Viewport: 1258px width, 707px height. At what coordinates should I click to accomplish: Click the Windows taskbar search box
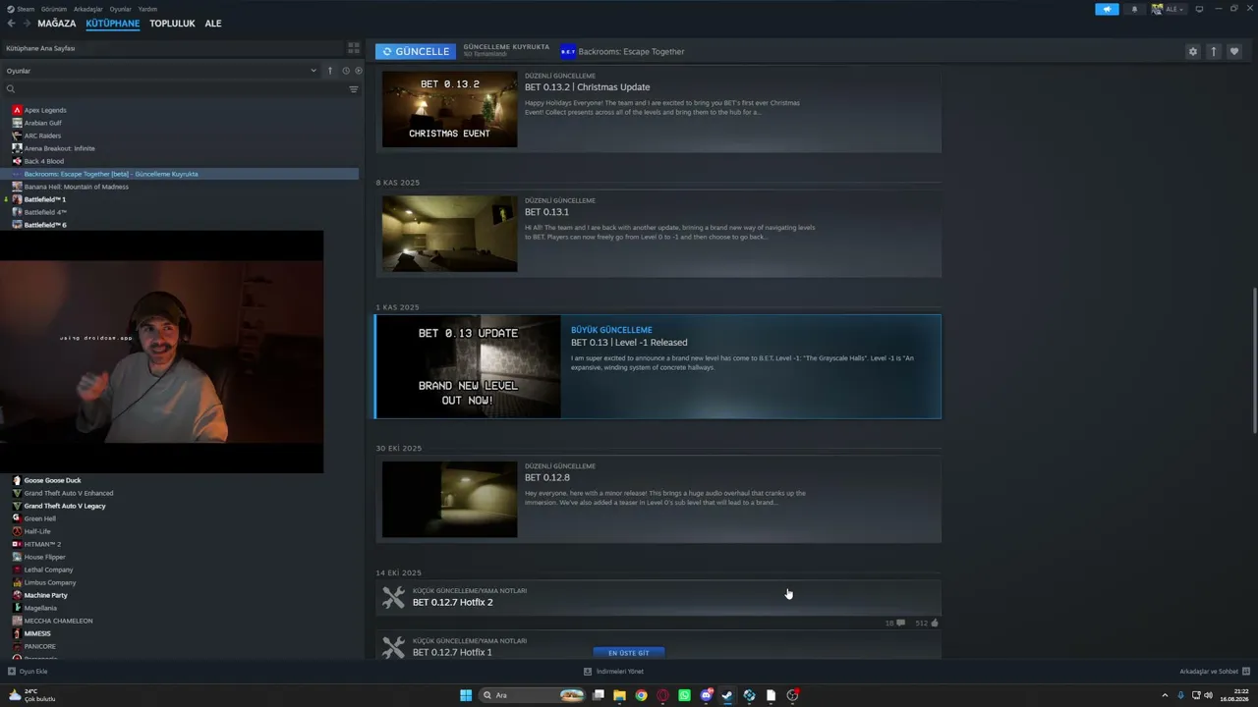click(531, 695)
